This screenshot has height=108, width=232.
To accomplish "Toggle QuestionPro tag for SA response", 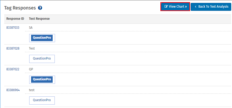I will [42, 38].
